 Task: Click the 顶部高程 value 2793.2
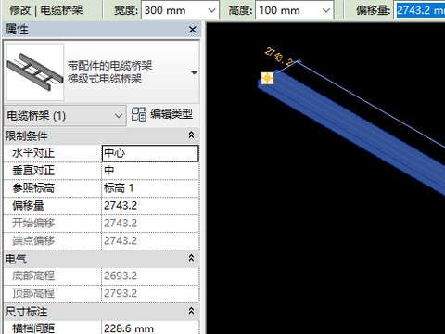click(150, 293)
